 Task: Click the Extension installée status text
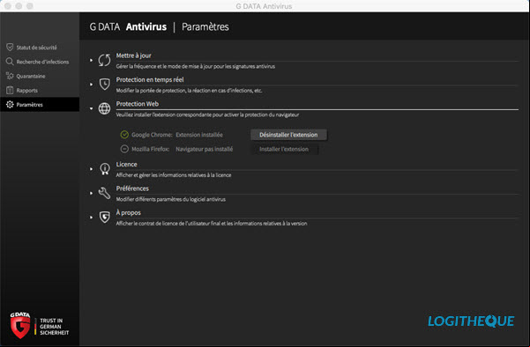(x=199, y=135)
